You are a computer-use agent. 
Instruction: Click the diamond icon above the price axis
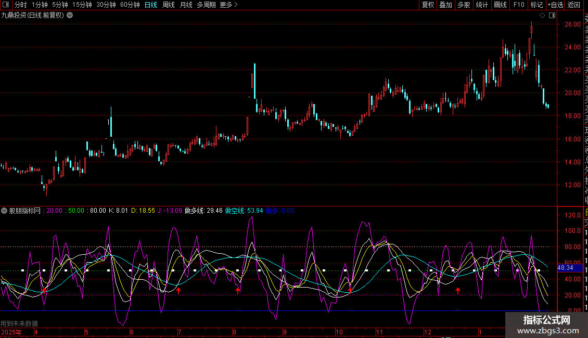pos(542,16)
